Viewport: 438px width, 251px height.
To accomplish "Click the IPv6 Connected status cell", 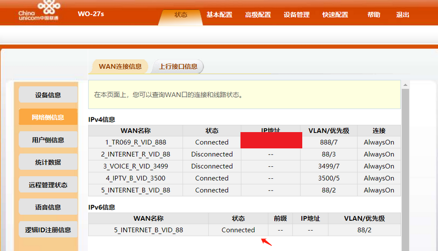I will [x=238, y=230].
